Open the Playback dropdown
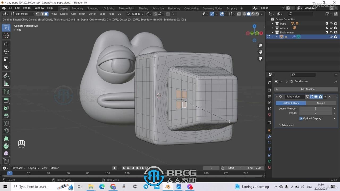This screenshot has width=340, height=191. click(18, 168)
